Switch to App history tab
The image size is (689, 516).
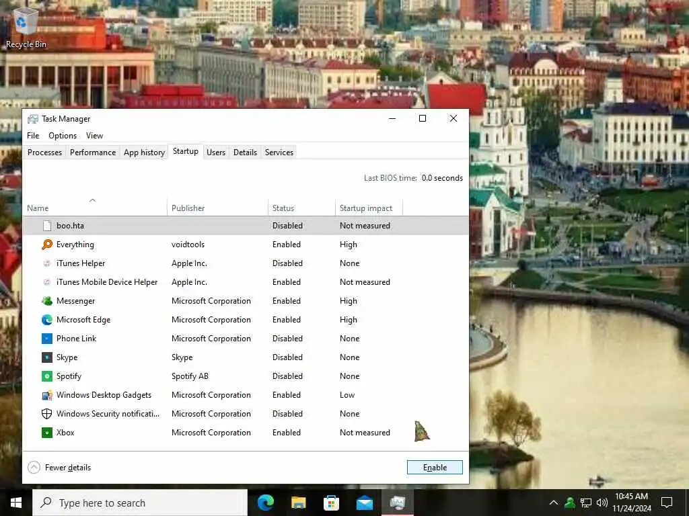tap(144, 153)
